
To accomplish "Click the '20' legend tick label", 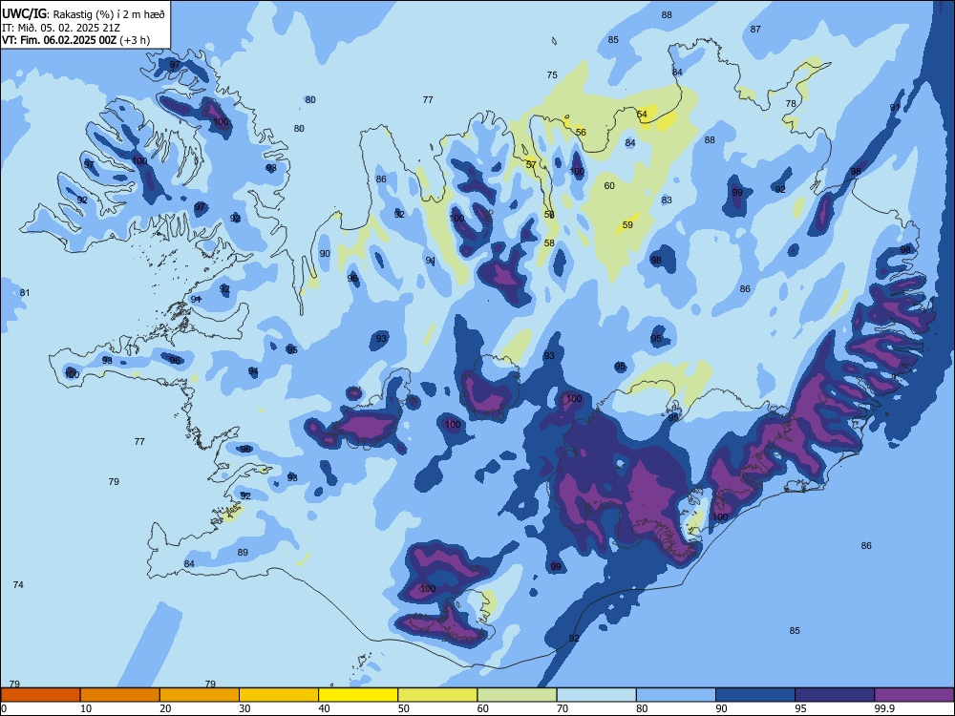I will coord(165,708).
